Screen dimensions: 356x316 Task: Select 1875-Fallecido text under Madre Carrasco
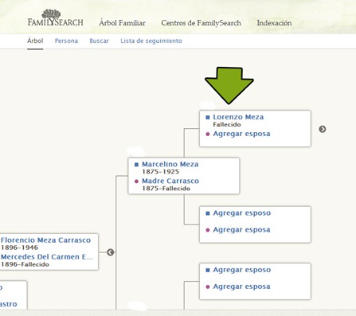[x=166, y=189]
